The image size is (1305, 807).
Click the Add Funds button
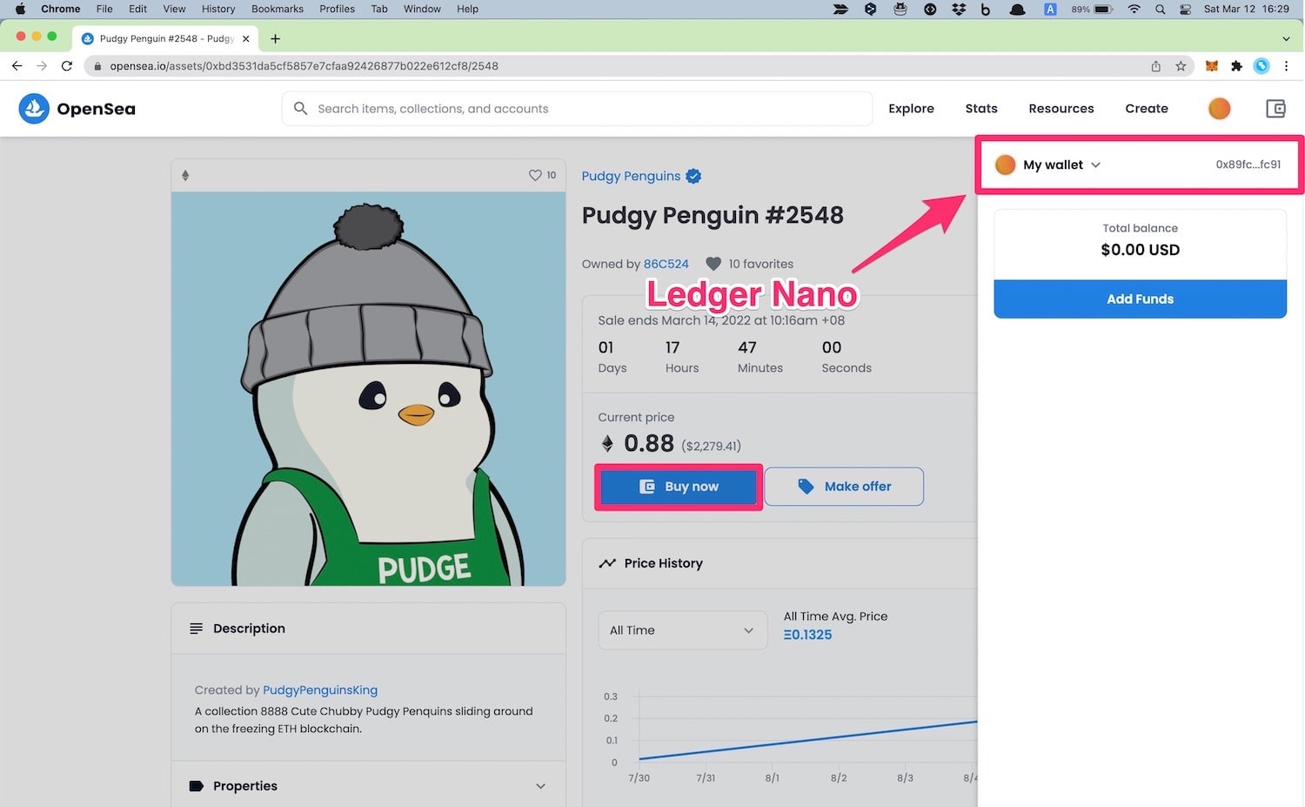coord(1140,299)
